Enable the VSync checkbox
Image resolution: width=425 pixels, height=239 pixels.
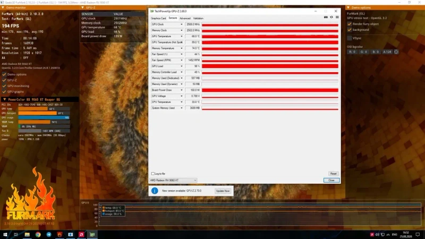tap(350, 38)
